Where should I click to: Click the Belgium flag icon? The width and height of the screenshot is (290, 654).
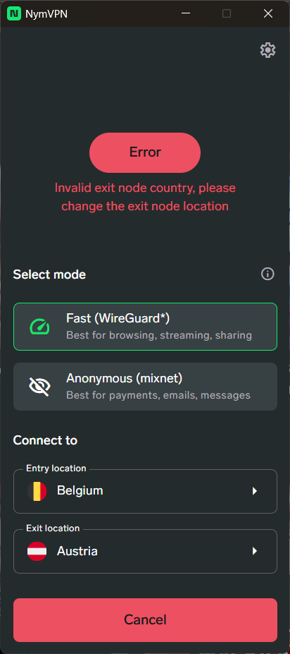[x=37, y=491]
